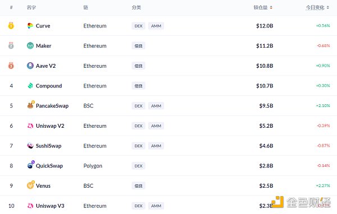Click the Compound logo icon
Viewport: 337px width, 214px height.
click(30, 86)
